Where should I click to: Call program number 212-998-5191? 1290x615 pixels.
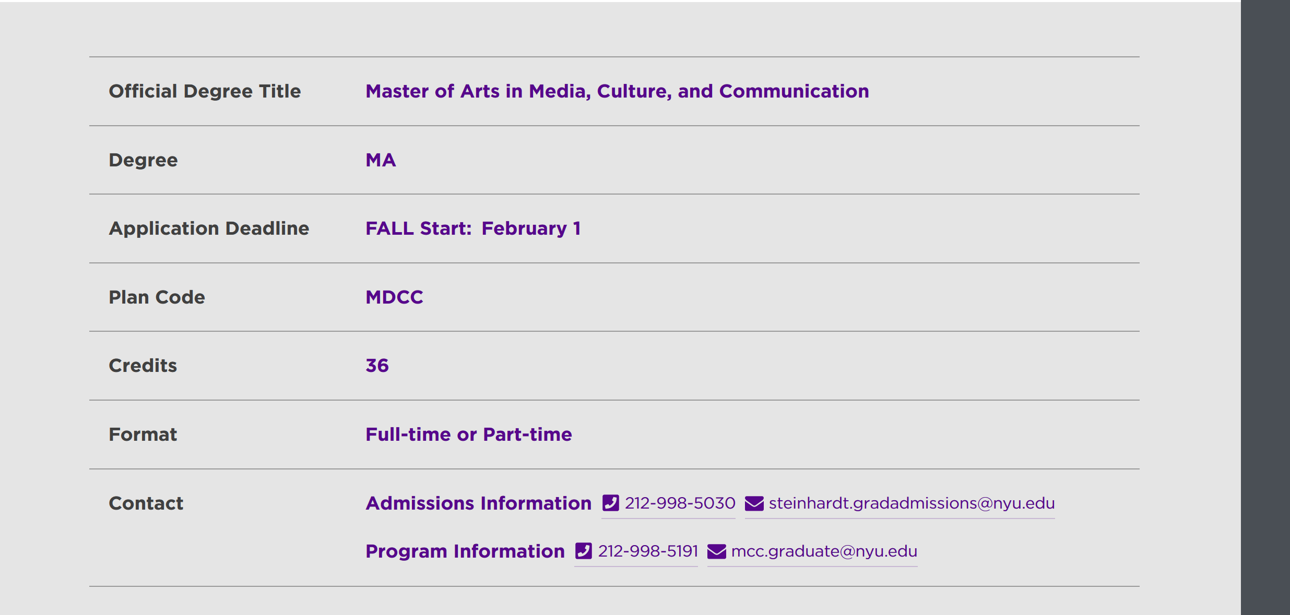pos(648,551)
